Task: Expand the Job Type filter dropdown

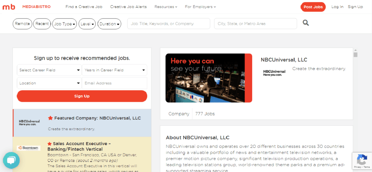Action: 65,24
